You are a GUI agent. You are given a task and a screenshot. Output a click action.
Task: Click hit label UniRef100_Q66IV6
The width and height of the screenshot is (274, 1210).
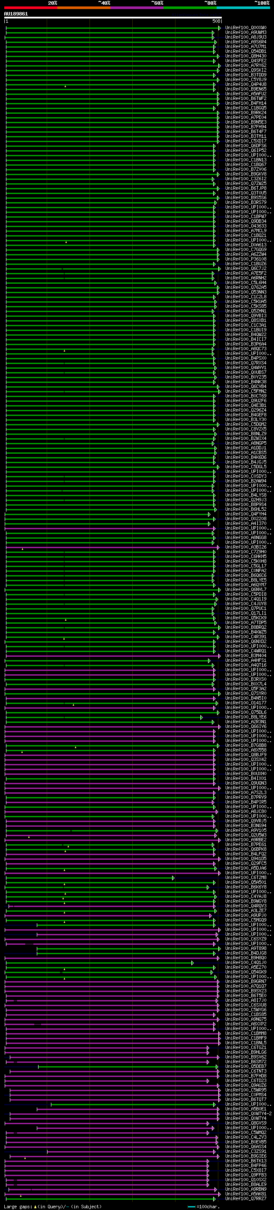click(246, 727)
